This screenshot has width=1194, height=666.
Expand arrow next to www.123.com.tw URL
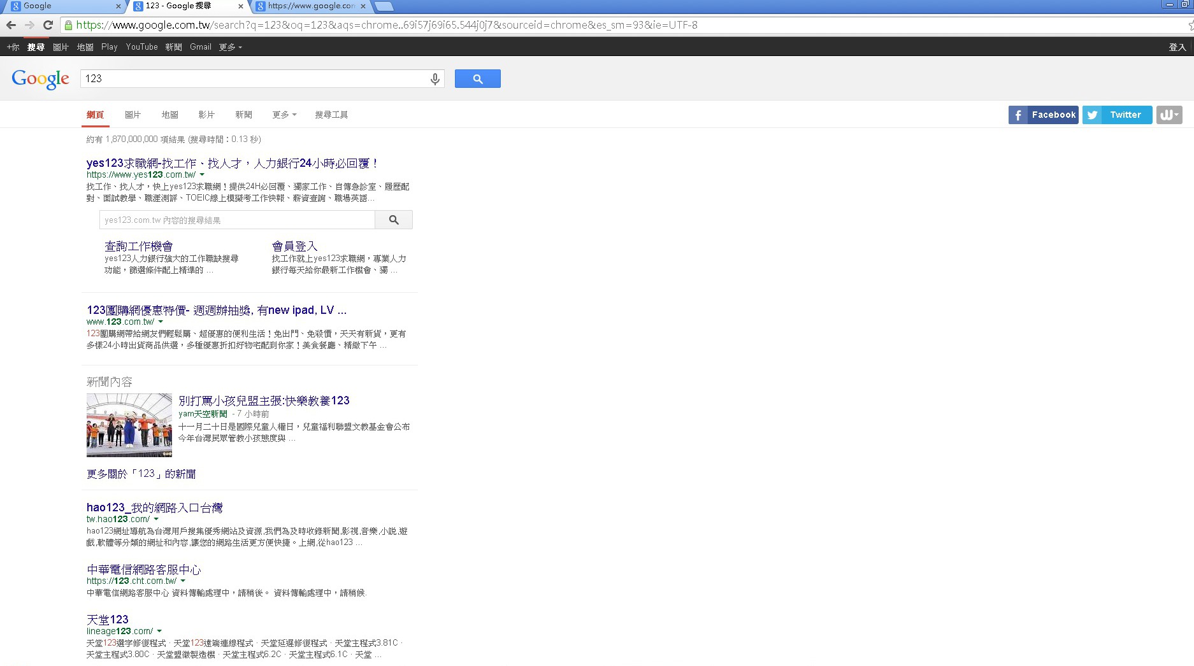[x=161, y=322]
